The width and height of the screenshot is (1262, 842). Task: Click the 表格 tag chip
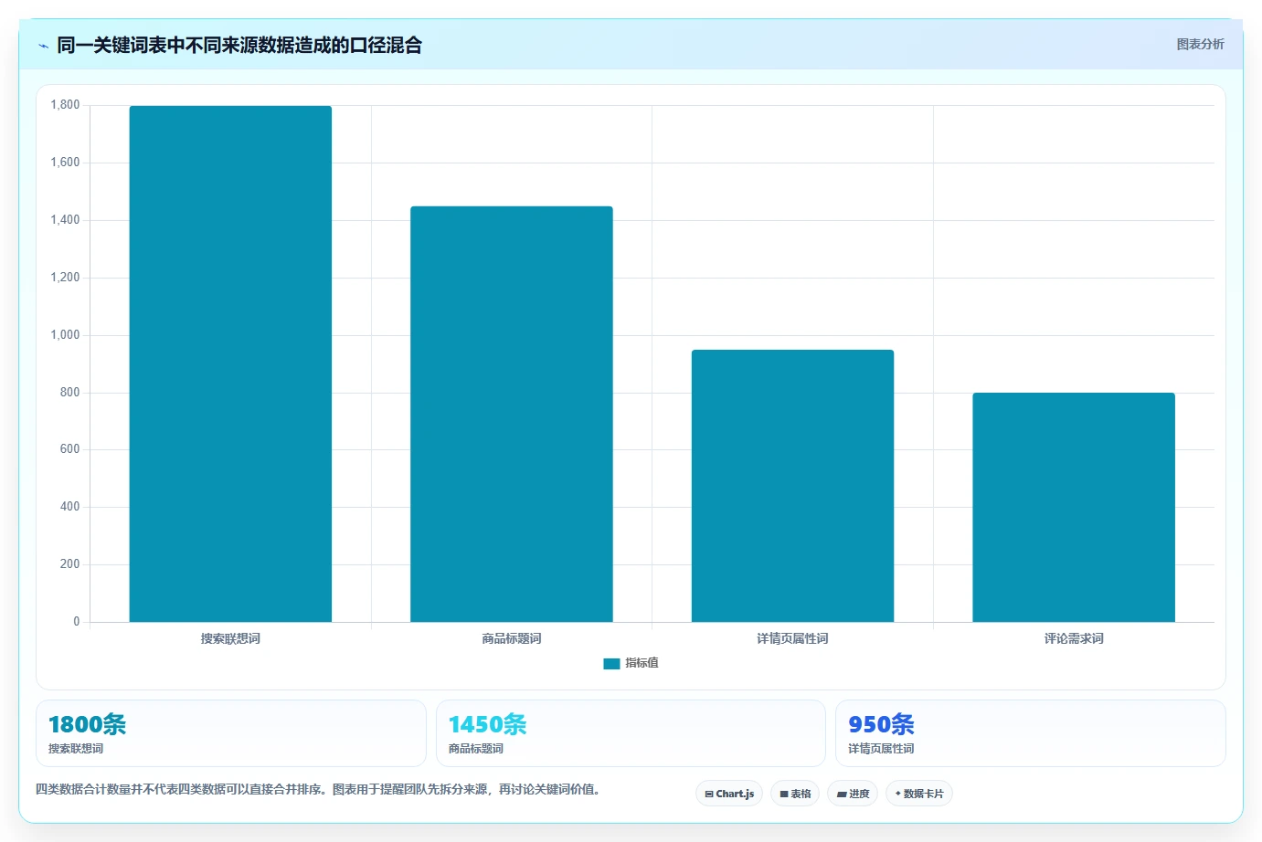[x=795, y=794]
